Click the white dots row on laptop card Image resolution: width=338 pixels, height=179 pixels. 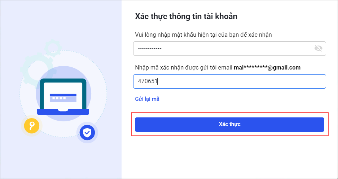[x=58, y=98]
